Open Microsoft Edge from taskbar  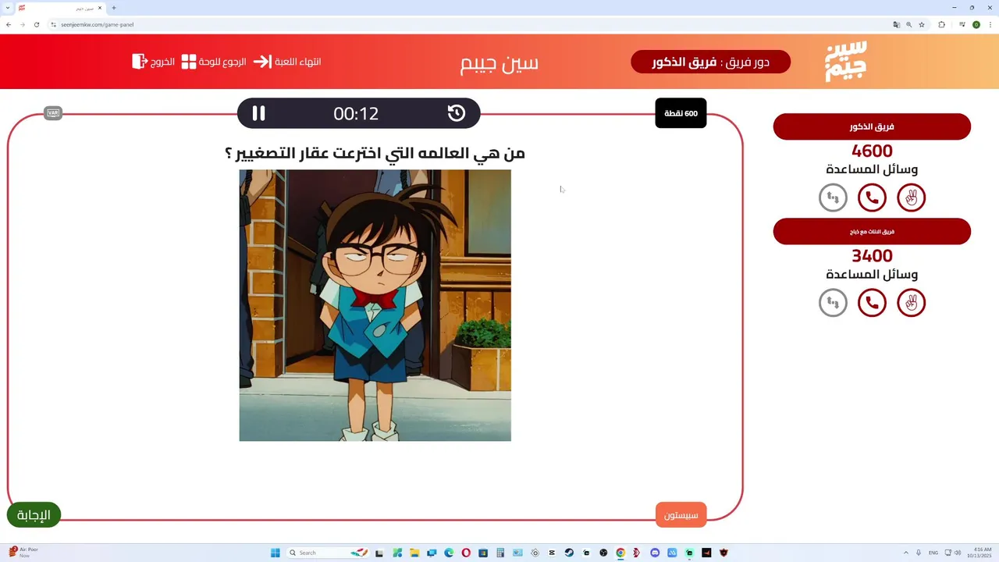tap(449, 553)
